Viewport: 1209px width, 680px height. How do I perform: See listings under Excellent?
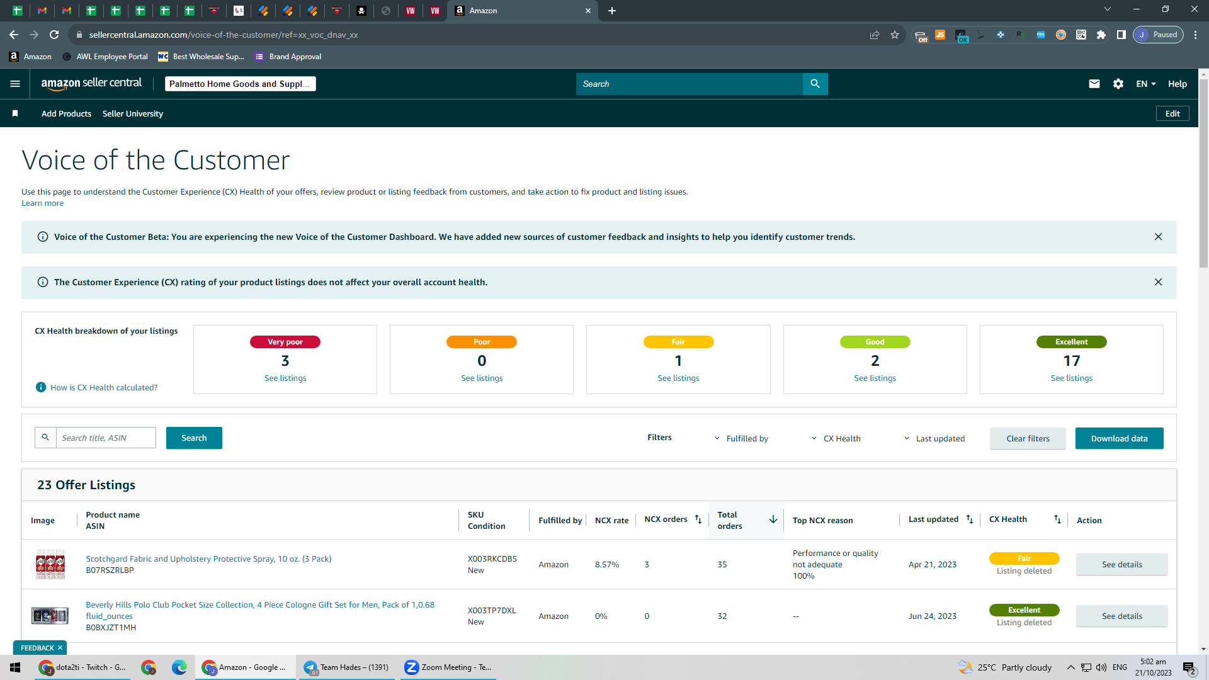point(1071,378)
